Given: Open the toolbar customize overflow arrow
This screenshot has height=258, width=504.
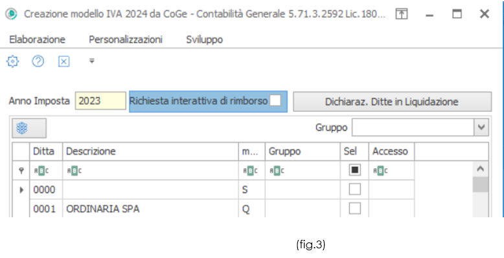Looking at the screenshot, I should point(91,61).
